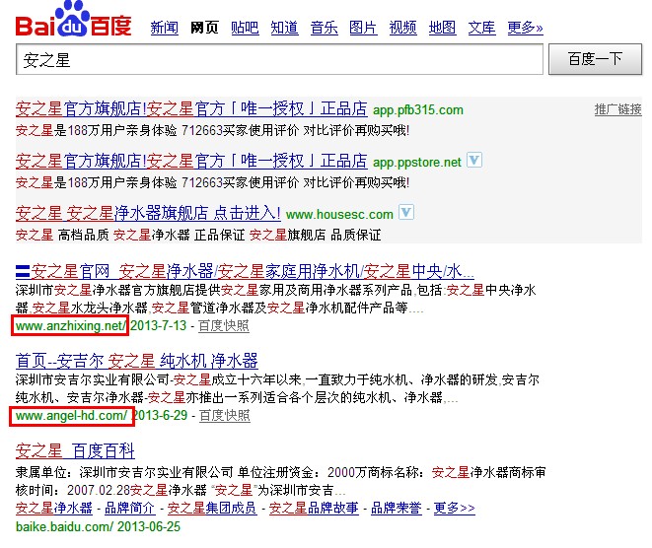This screenshot has width=652, height=548.
Task: Click the blue-striped icon before 安之星官网 result
Action: click(23, 272)
